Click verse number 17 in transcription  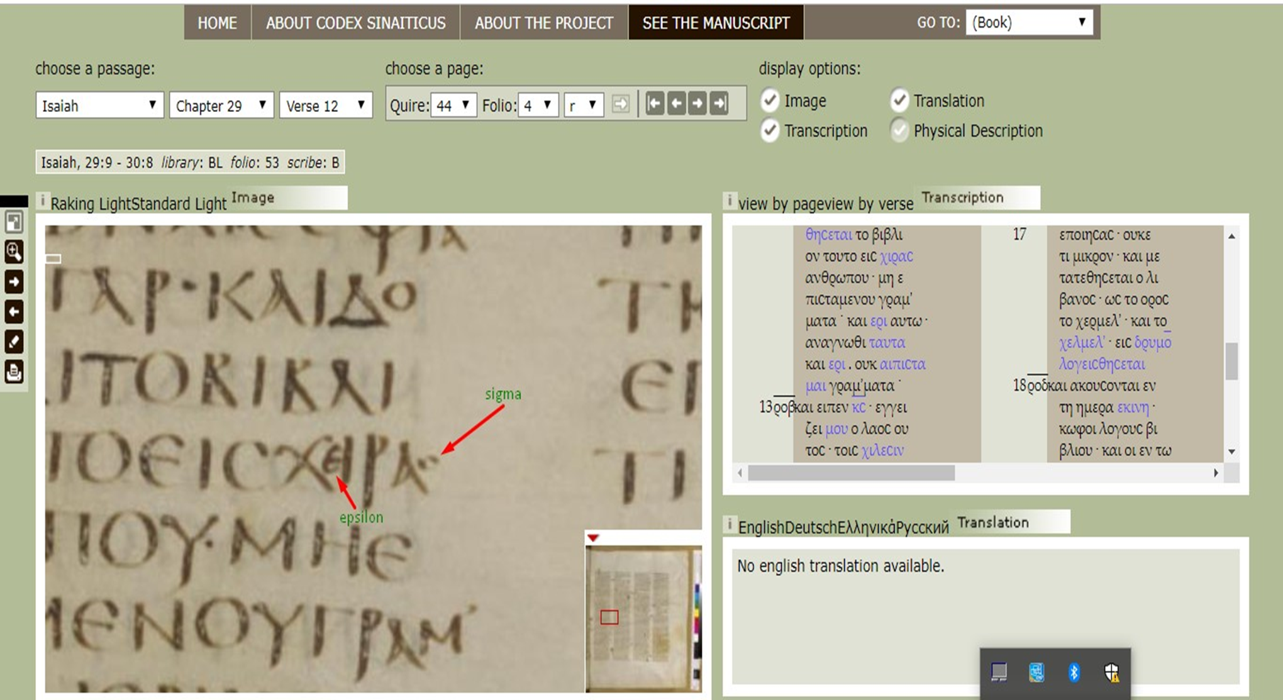pyautogui.click(x=1019, y=235)
